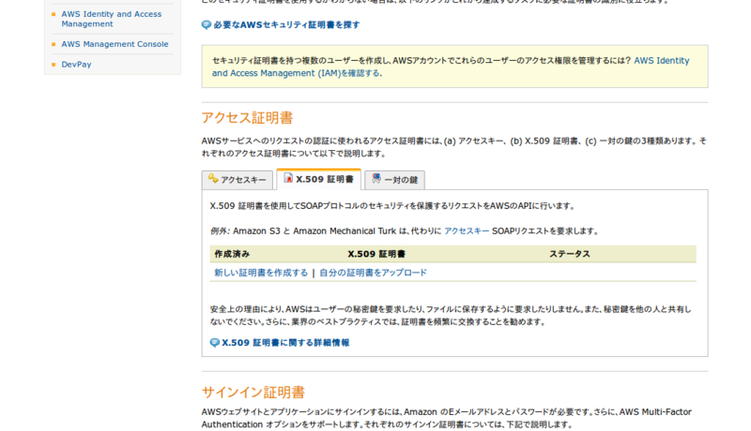Click the サインイン証明書 section heading
The width and height of the screenshot is (751, 431).
(x=253, y=393)
